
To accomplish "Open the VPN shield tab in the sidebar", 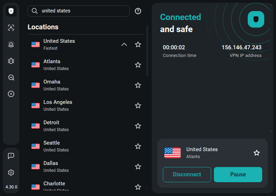I will point(11,11).
